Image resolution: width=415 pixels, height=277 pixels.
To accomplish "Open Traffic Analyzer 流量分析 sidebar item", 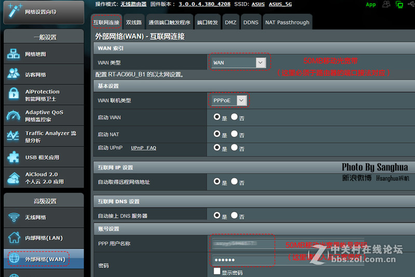I will [x=44, y=136].
